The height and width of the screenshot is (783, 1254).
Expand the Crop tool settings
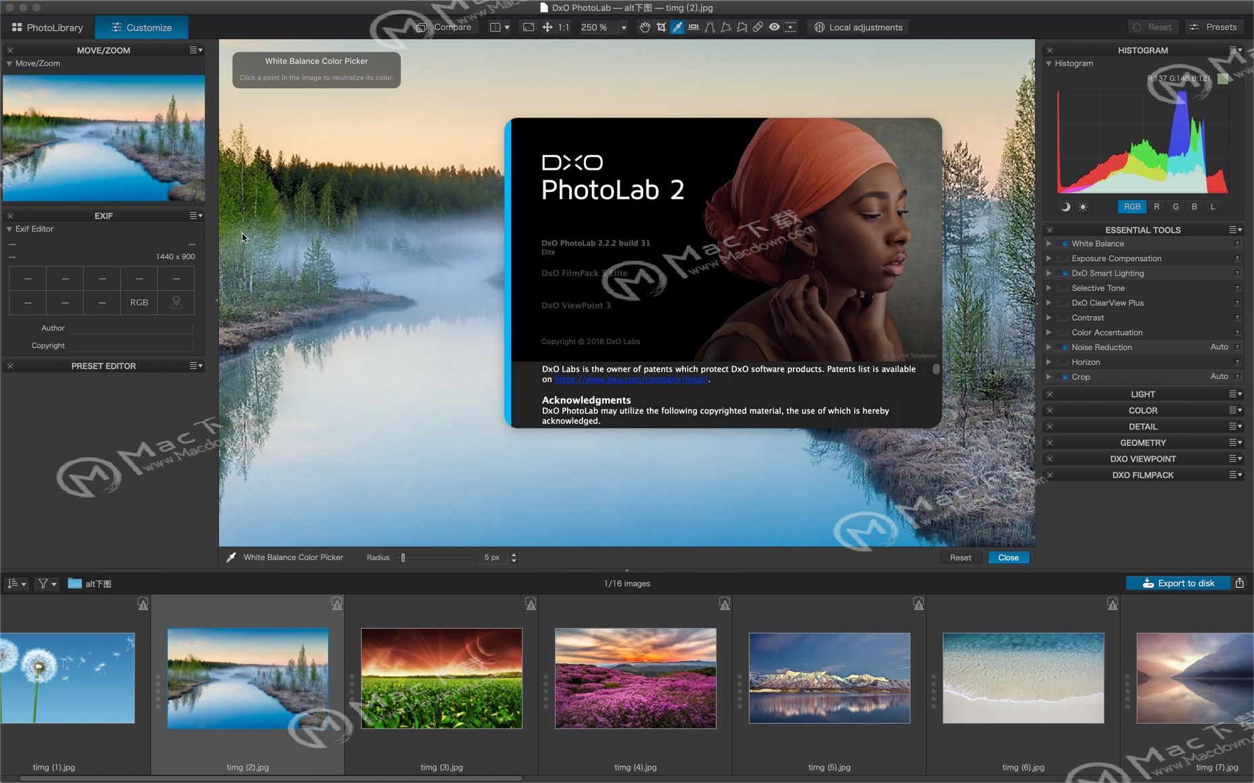[x=1049, y=377]
